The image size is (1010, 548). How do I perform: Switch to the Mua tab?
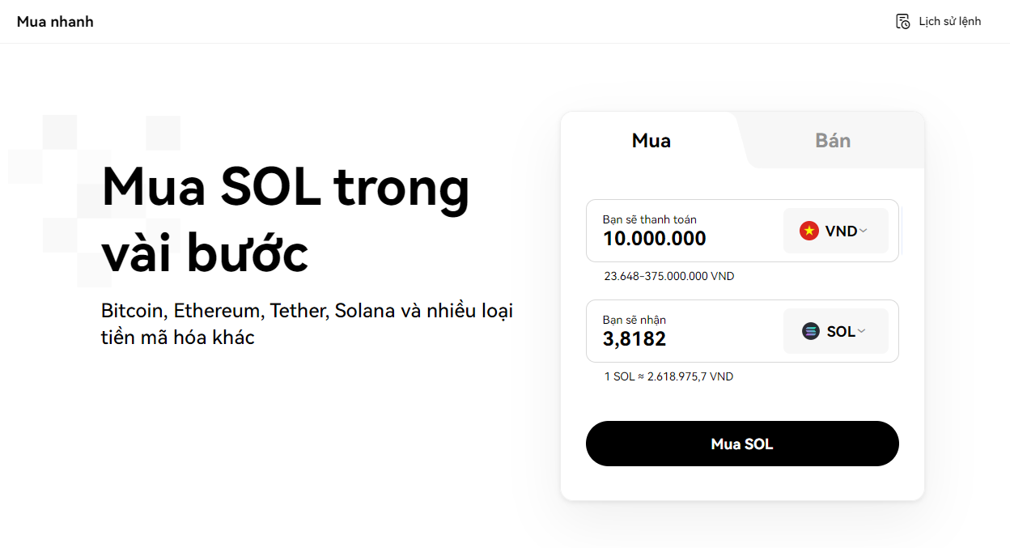click(651, 140)
